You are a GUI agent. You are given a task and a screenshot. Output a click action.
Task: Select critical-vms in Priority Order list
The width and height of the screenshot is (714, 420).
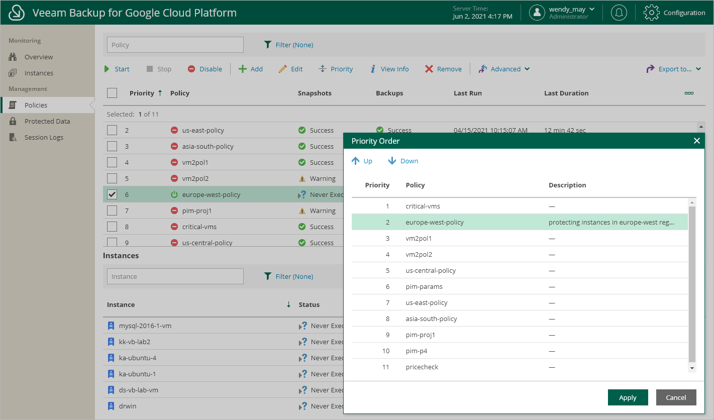[520, 206]
